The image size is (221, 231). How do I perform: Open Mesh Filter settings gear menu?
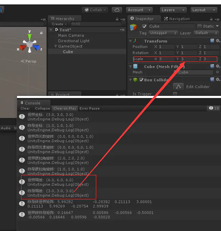click(x=218, y=66)
